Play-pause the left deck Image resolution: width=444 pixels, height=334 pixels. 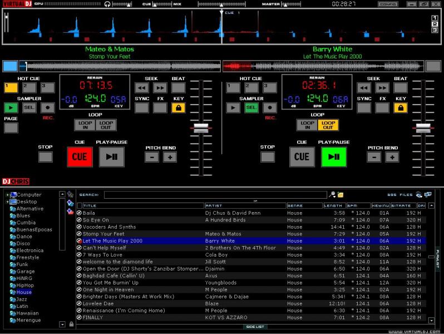(112, 156)
